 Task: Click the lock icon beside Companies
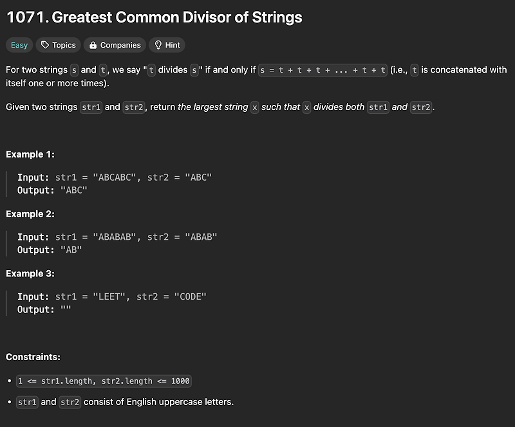tap(93, 45)
